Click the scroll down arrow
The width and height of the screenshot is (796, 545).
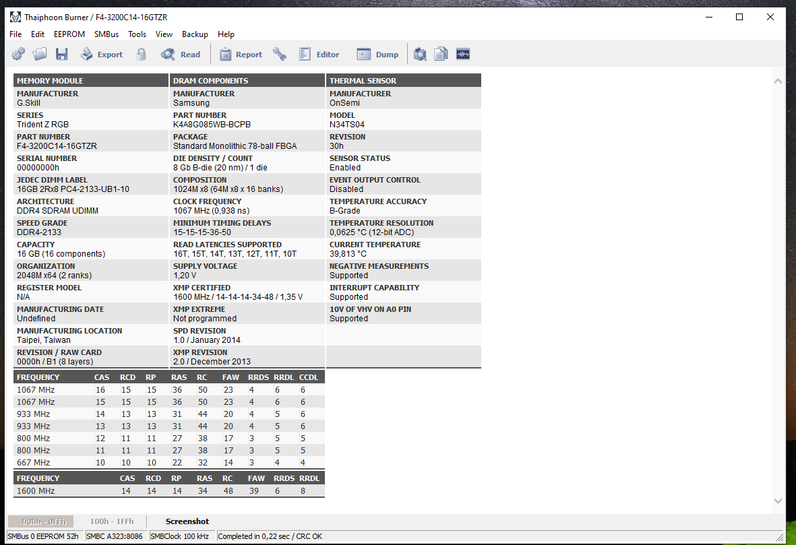778,501
